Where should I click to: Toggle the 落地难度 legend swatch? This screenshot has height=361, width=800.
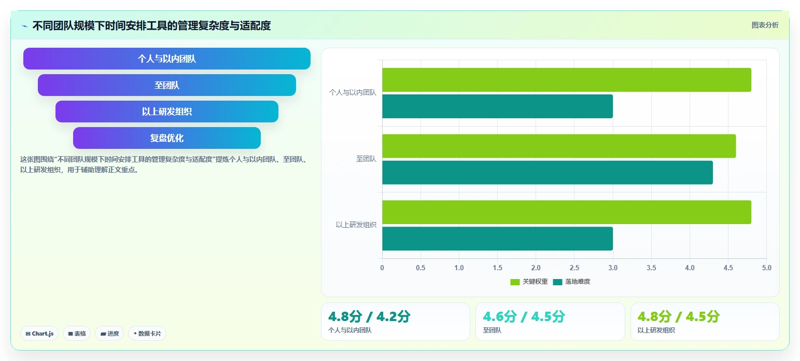coord(557,282)
